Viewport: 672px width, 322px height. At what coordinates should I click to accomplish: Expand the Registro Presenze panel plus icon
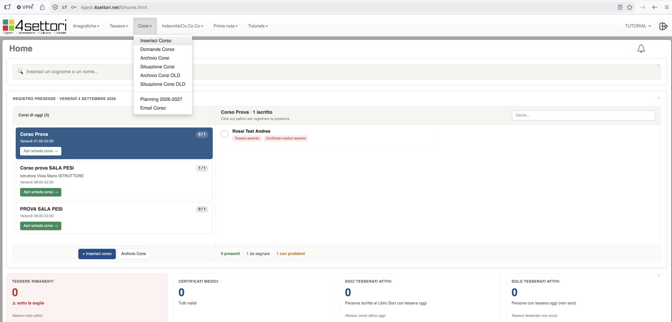[x=658, y=98]
